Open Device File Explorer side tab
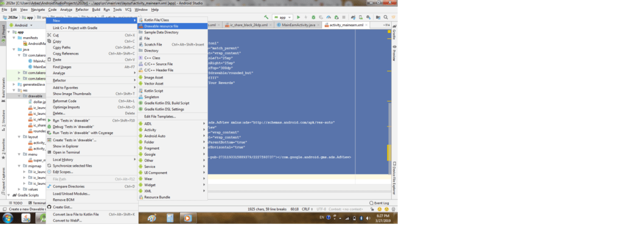Viewport: 623px width, 250px height. point(394,178)
